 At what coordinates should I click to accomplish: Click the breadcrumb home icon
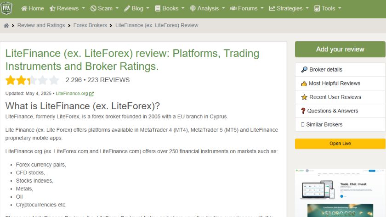coord(6,26)
